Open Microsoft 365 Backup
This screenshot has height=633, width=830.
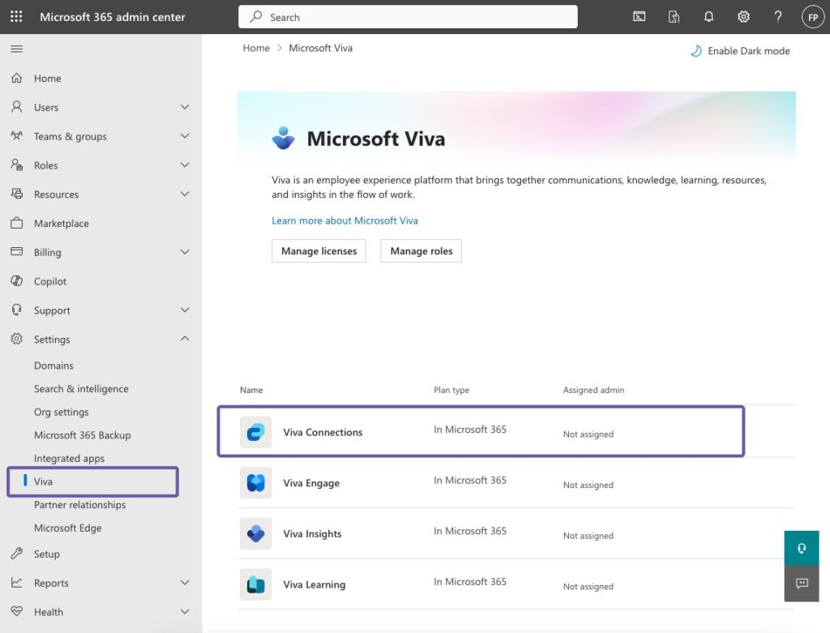point(82,435)
